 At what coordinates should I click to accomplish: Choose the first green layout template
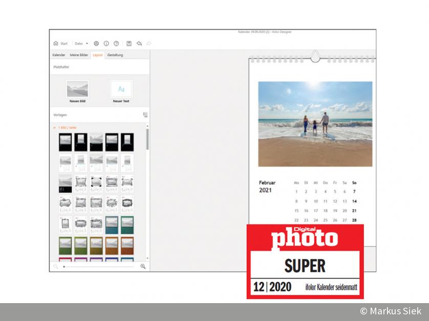[66, 246]
